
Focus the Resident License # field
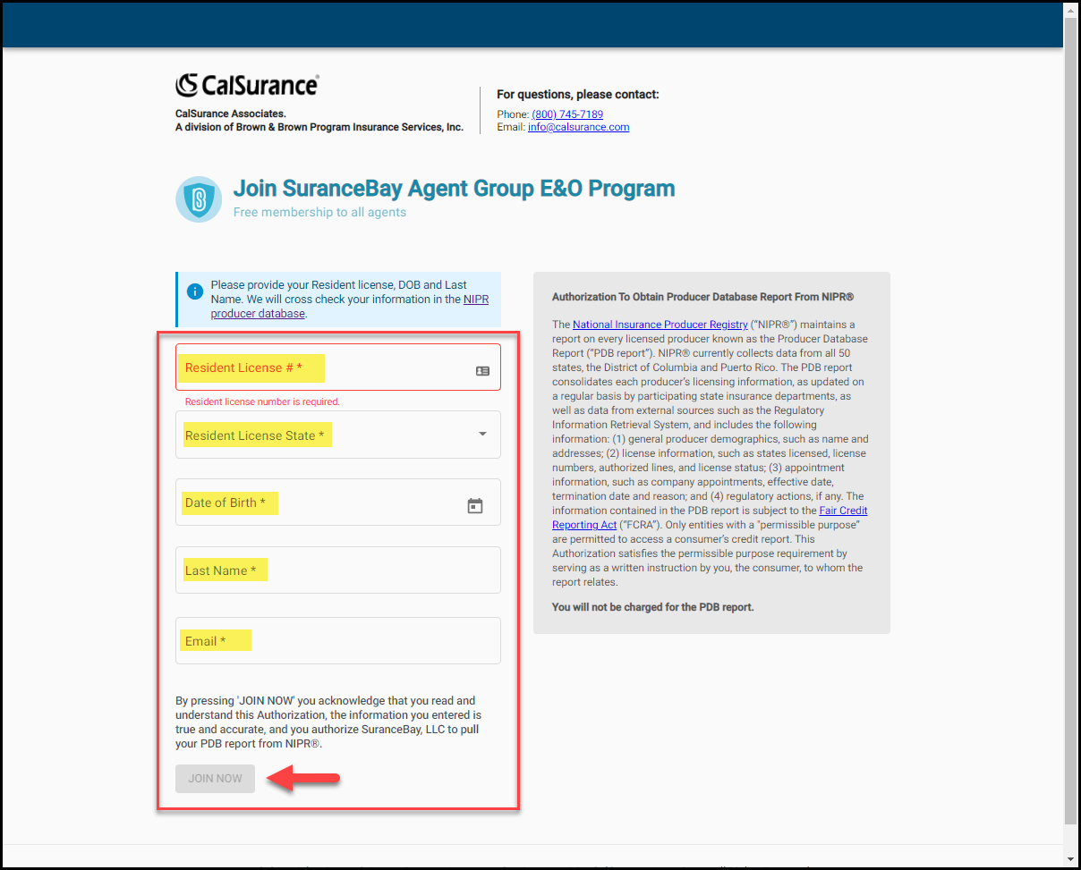(338, 367)
